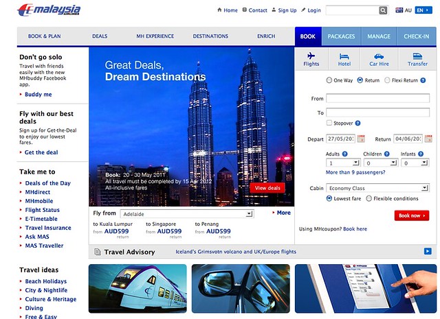Screen dimensions: 440x319
Task: Click the More than 9 passengers link
Action: 355,172
